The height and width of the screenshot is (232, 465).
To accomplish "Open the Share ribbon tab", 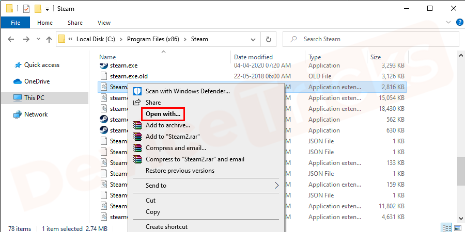I will pyautogui.click(x=75, y=23).
